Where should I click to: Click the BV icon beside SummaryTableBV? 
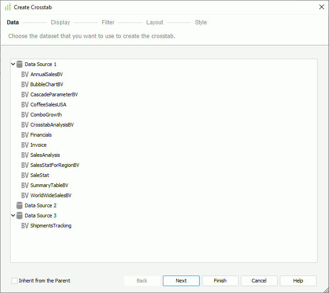coord(25,185)
